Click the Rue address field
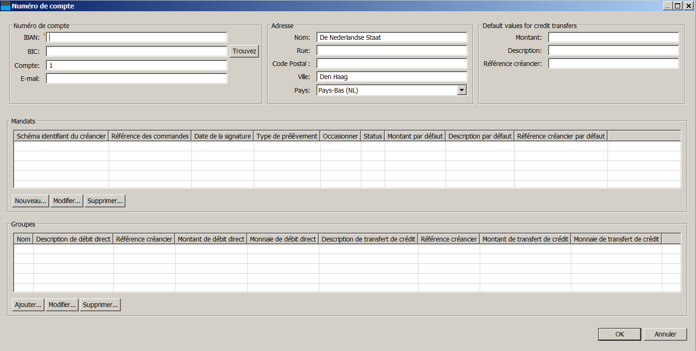 (391, 51)
